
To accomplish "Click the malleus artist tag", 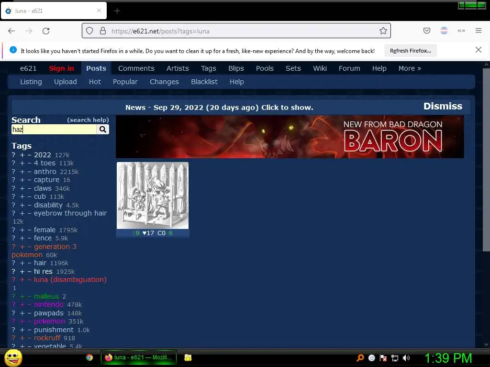I will point(46,296).
